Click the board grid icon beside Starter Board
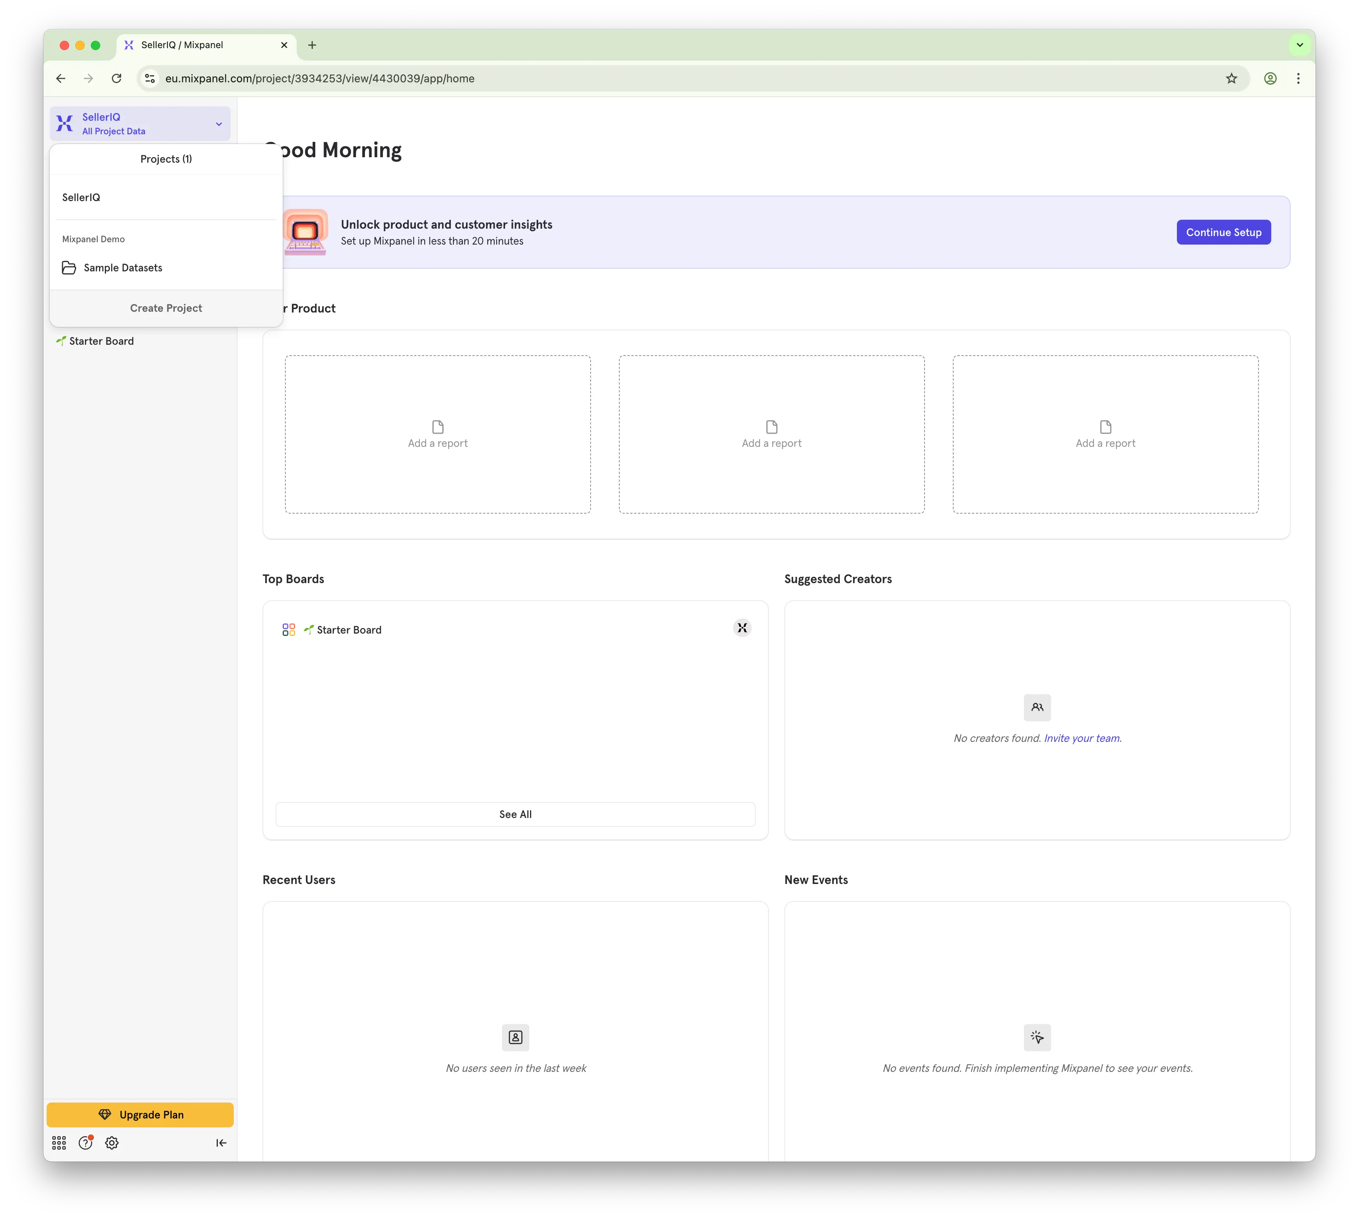Screen dimensions: 1359x1219 [288, 630]
